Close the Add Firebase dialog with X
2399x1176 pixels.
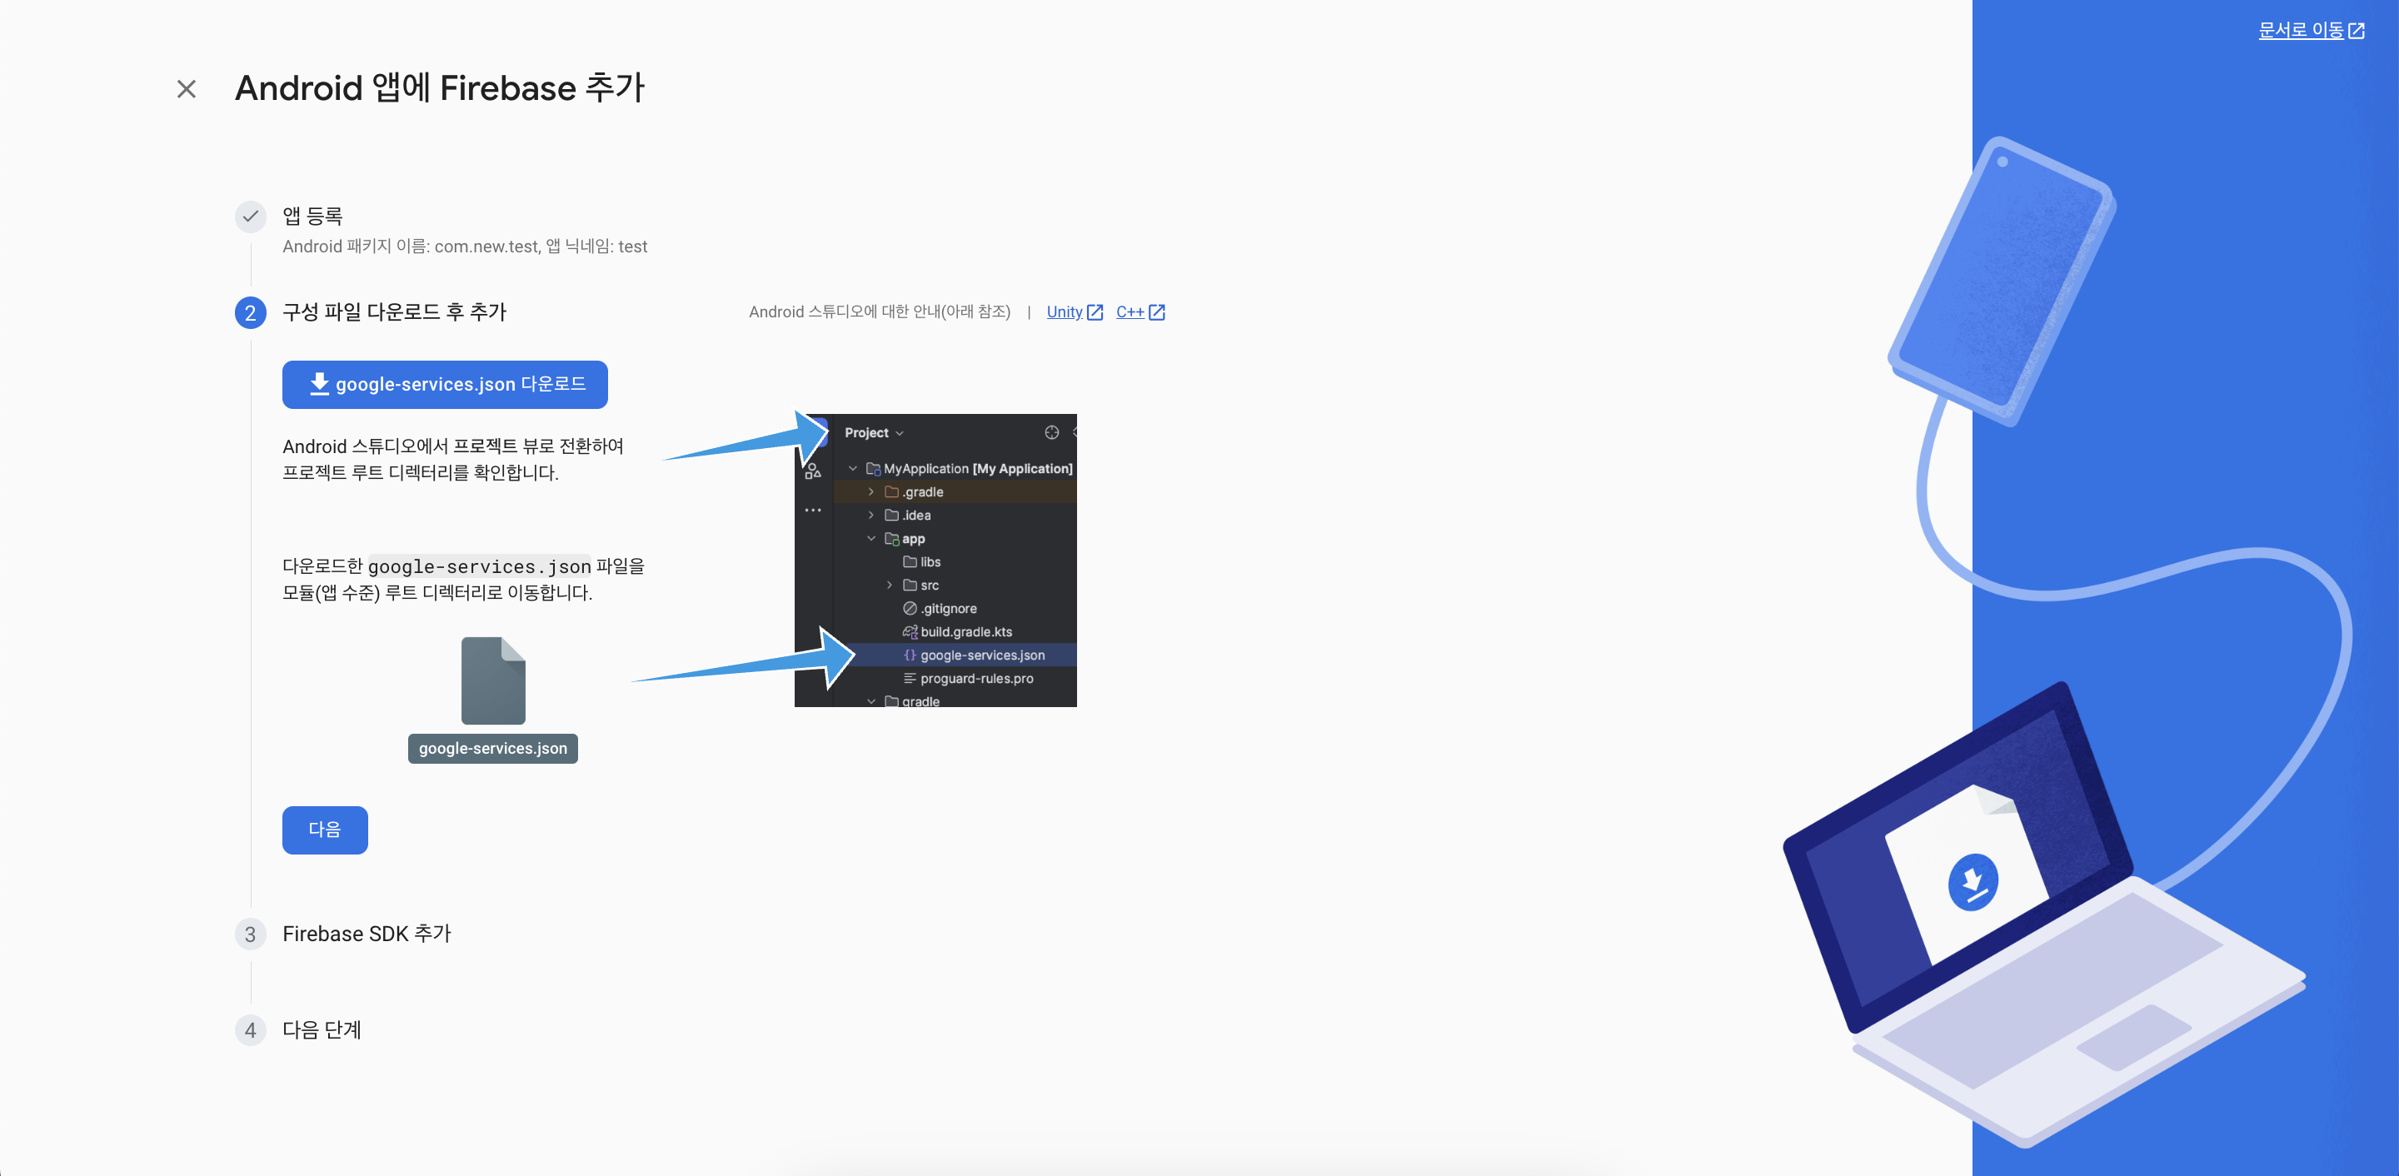pos(187,89)
